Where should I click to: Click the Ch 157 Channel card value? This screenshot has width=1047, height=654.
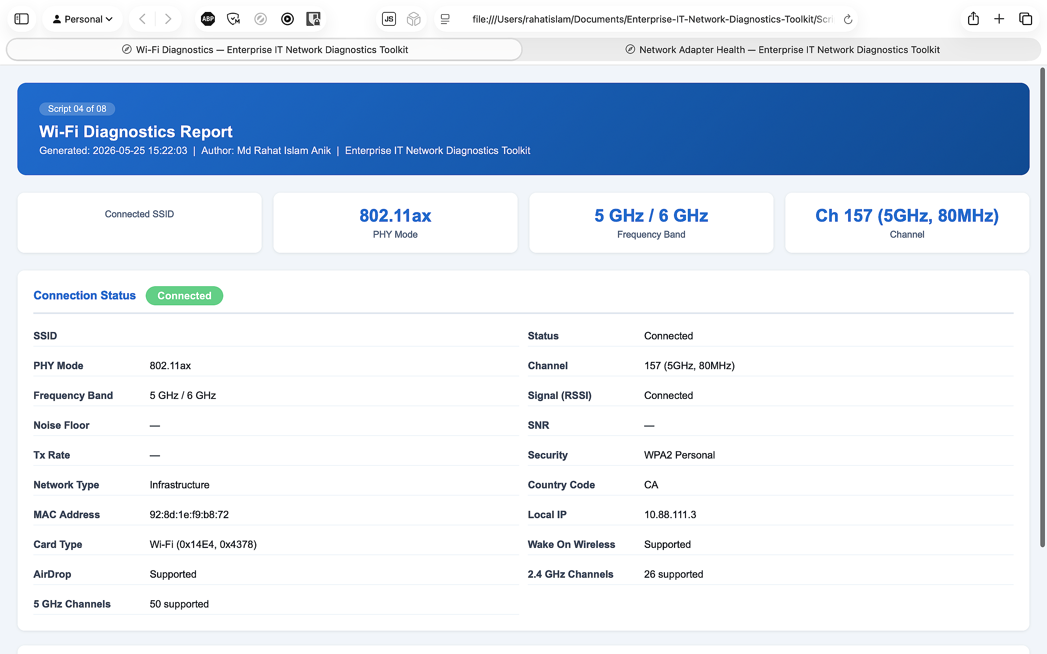click(x=907, y=215)
